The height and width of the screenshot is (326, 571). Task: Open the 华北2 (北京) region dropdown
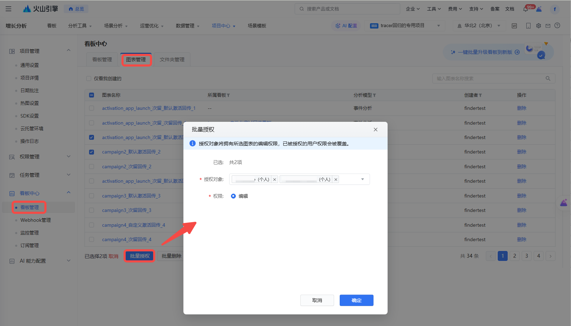[479, 26]
